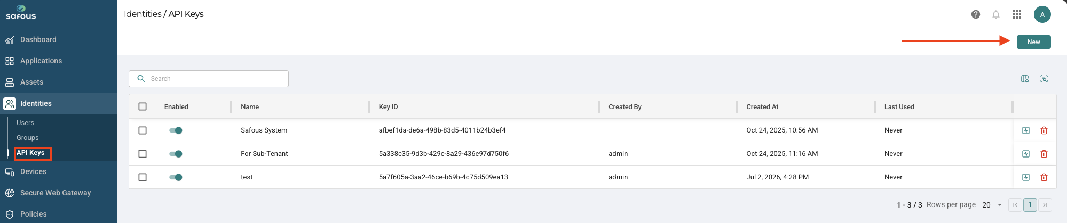1067x223 pixels.
Task: Click the New button
Action: (1033, 42)
